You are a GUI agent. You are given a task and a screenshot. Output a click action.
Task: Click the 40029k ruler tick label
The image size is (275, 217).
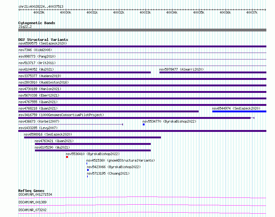pyautogui.click(x=39, y=12)
